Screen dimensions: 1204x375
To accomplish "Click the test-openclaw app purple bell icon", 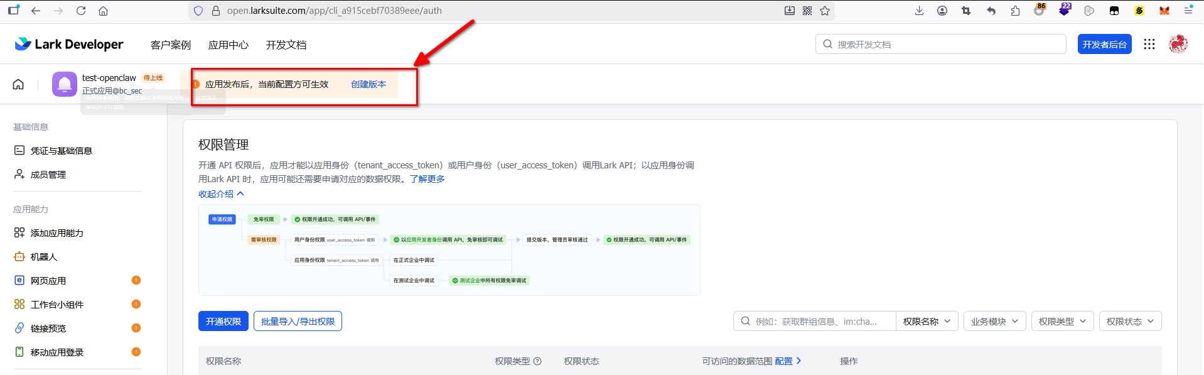I will pos(65,84).
